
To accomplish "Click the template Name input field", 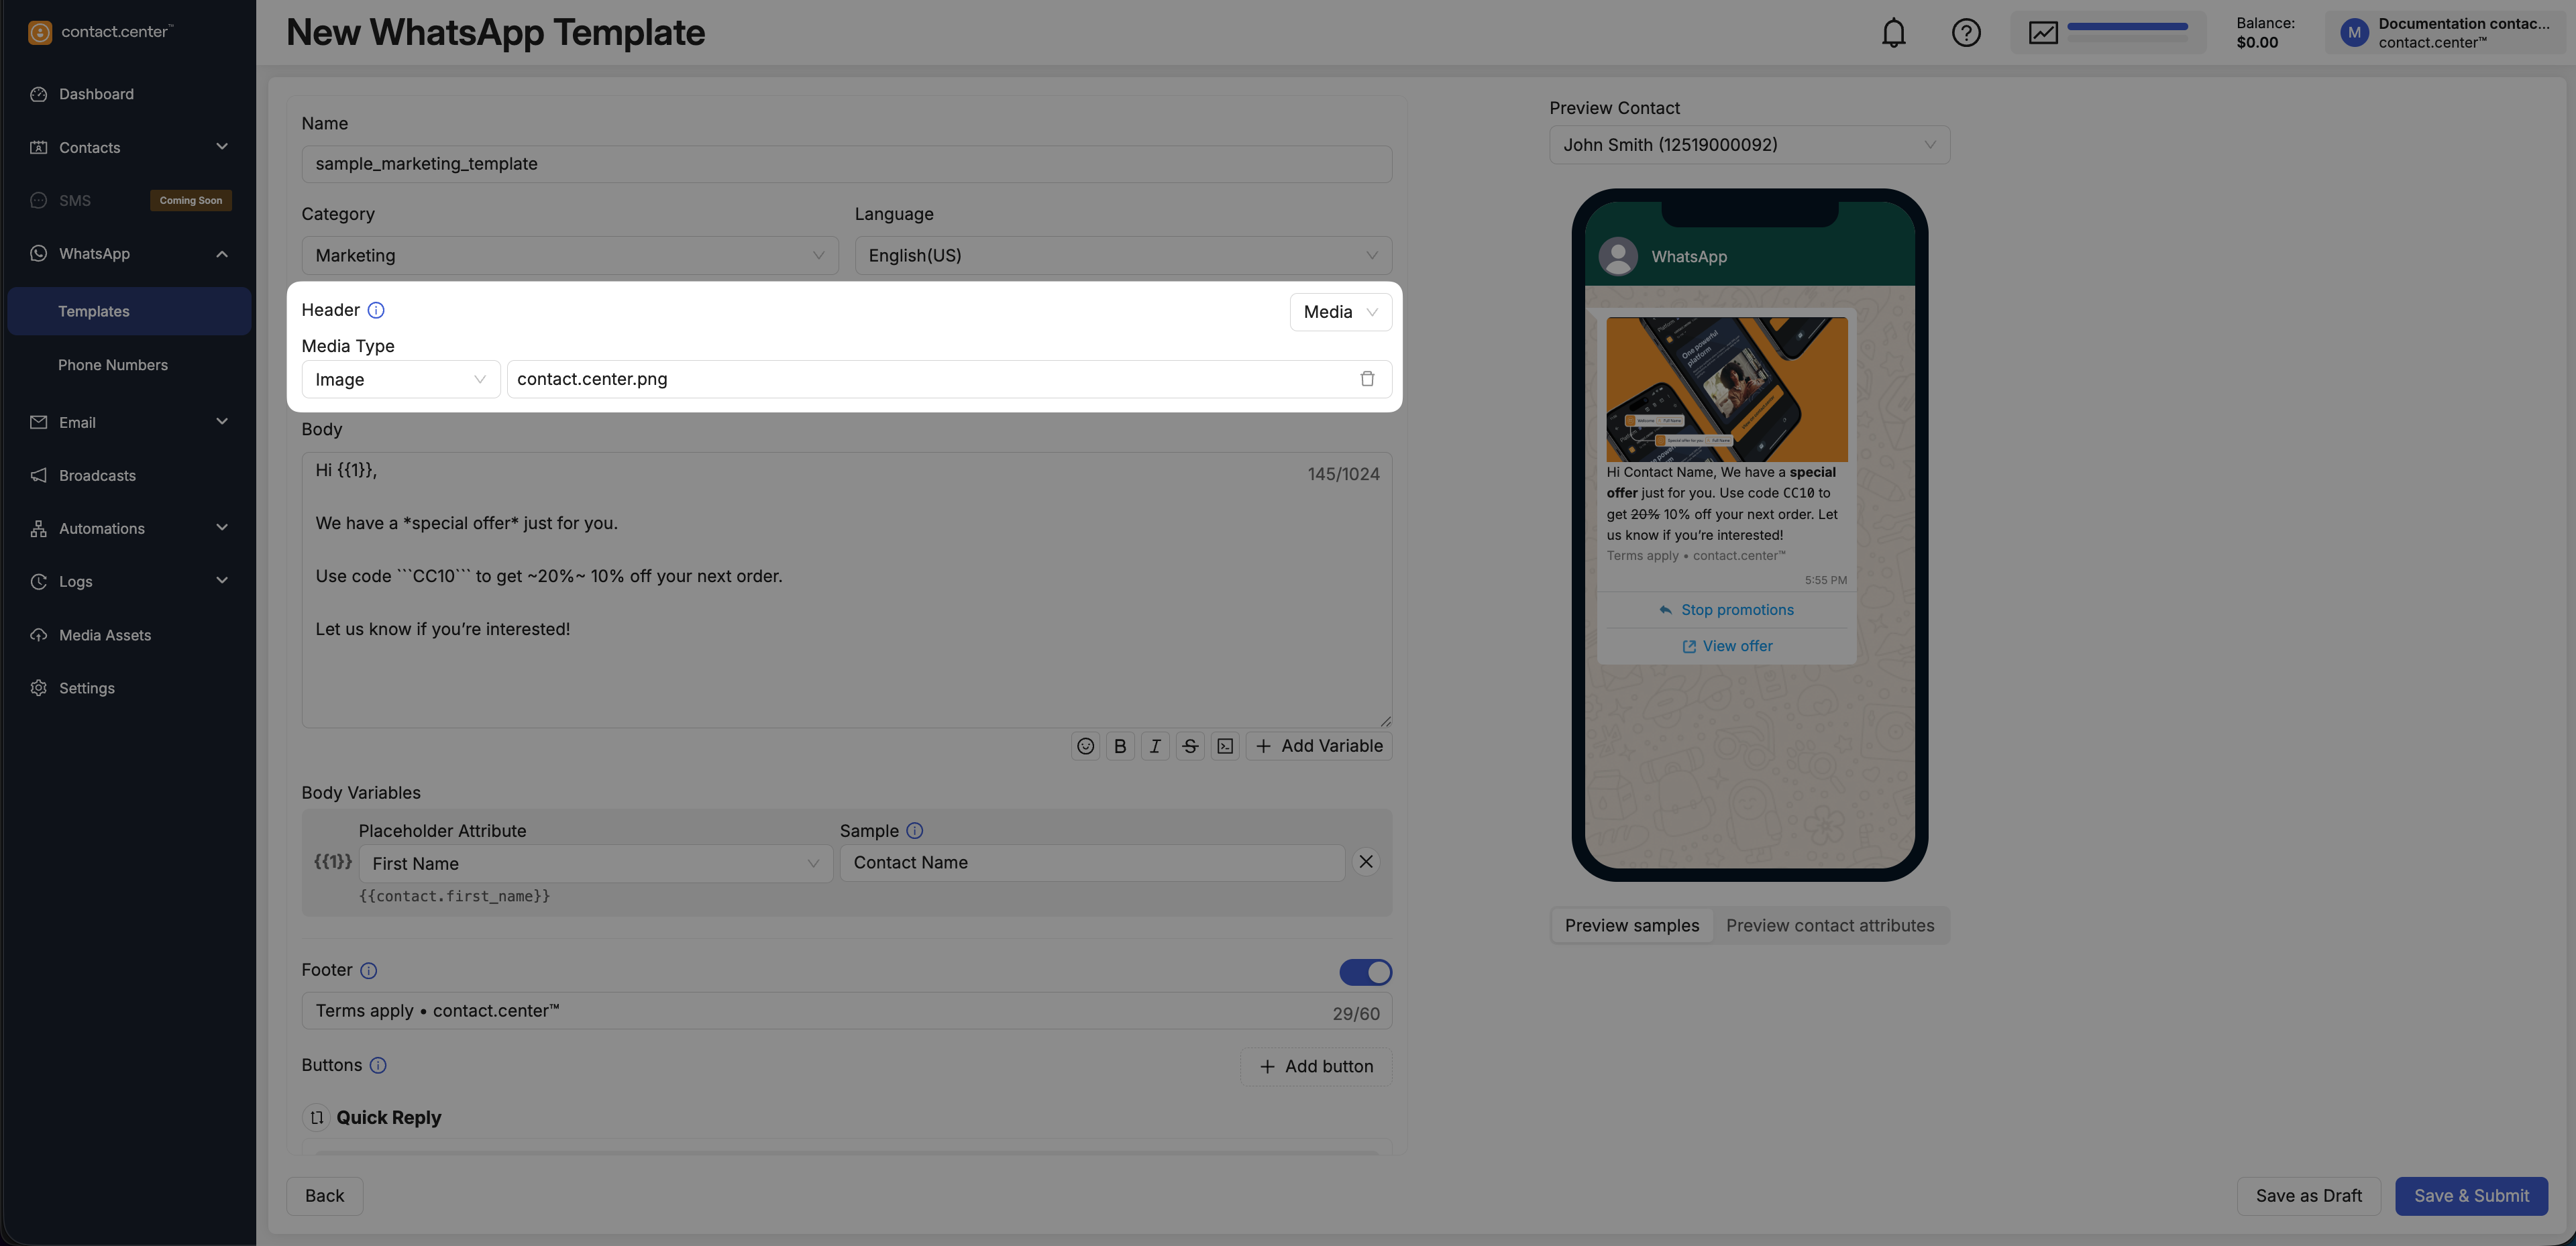I will (845, 164).
